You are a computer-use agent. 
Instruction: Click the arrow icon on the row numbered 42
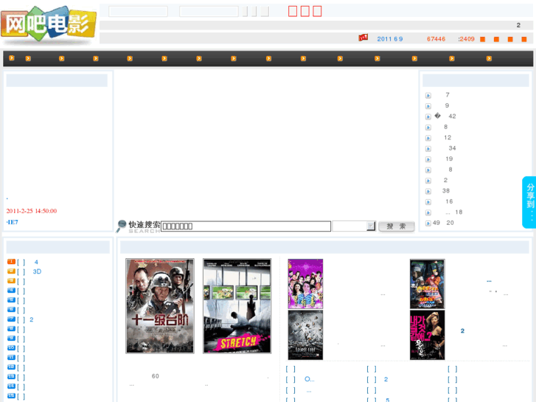pos(428,117)
